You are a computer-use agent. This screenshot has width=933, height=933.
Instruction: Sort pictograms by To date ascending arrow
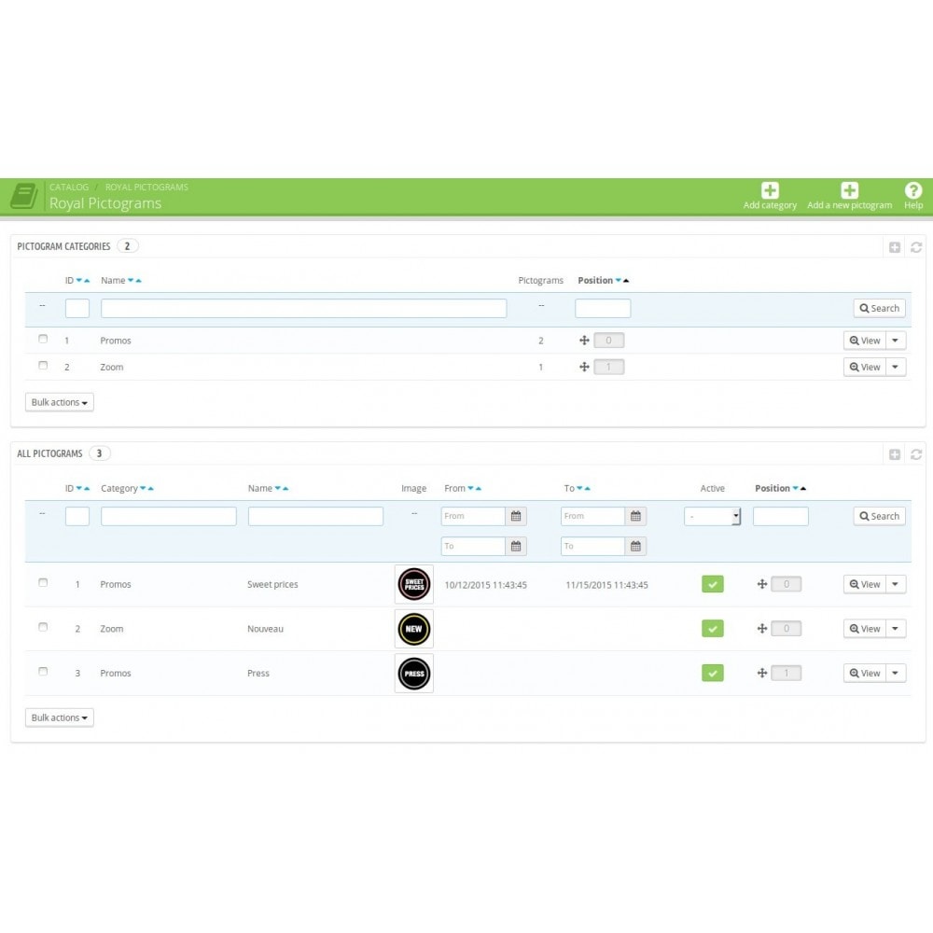(x=587, y=489)
